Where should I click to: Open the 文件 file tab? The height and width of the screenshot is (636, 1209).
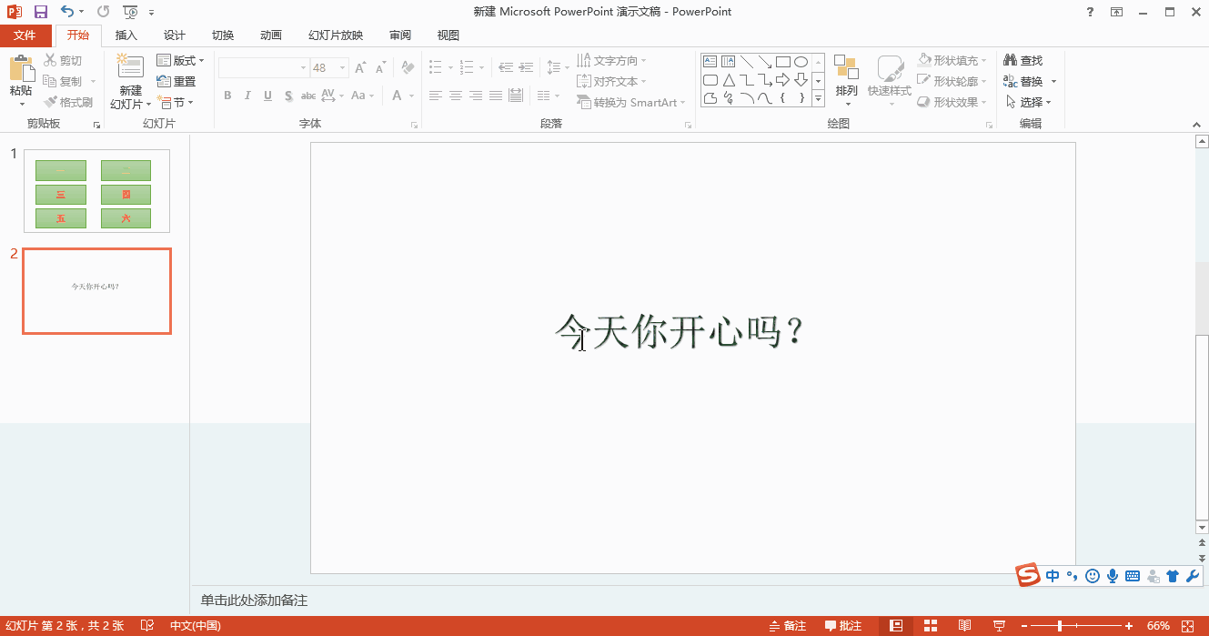[x=25, y=35]
